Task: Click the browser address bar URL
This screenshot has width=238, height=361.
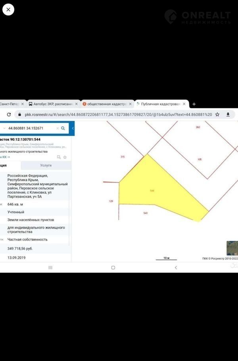Action: [118, 114]
